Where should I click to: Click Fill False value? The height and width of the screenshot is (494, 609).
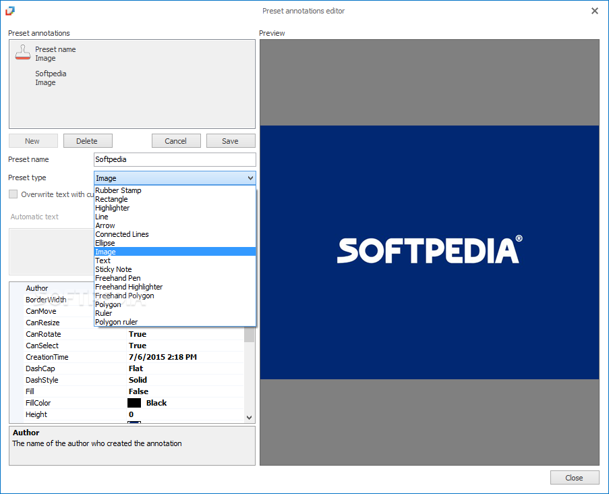tap(139, 391)
